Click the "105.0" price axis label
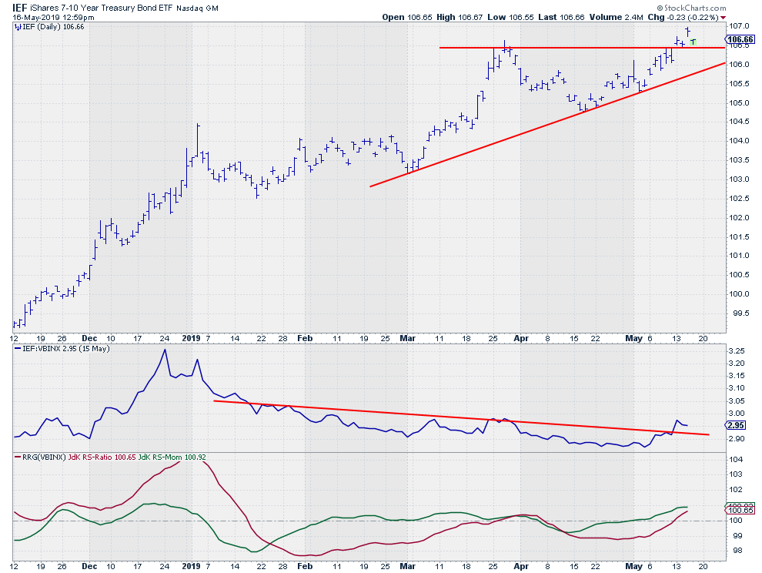The height and width of the screenshot is (573, 762). click(737, 102)
